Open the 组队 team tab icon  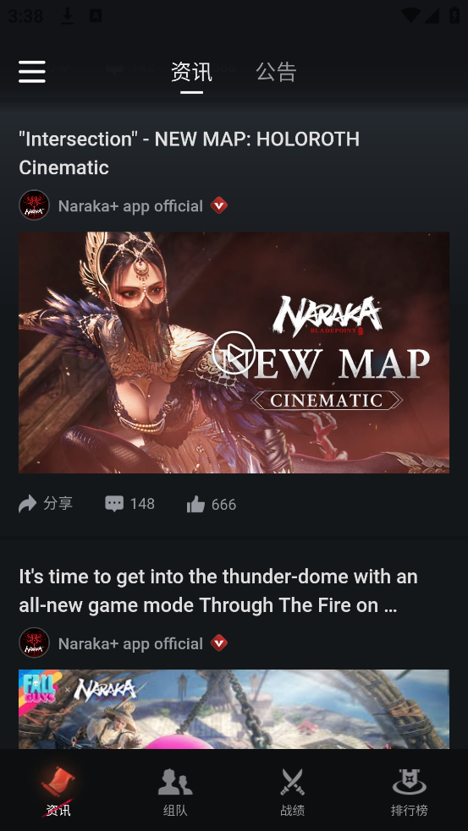pyautogui.click(x=175, y=782)
